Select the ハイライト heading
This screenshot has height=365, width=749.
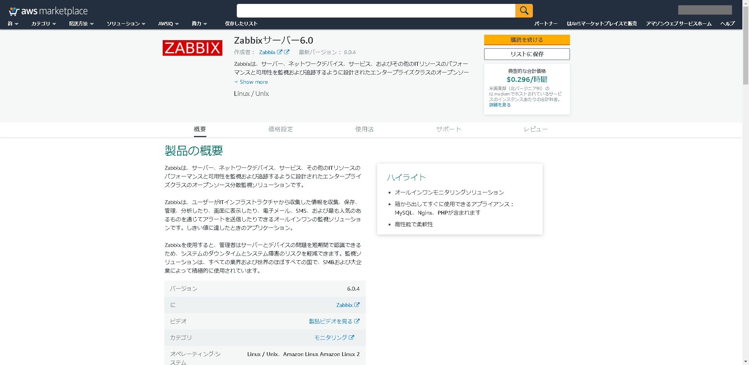point(406,178)
